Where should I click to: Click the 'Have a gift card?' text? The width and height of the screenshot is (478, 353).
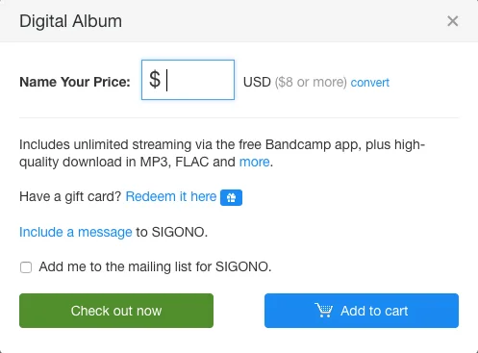70,196
